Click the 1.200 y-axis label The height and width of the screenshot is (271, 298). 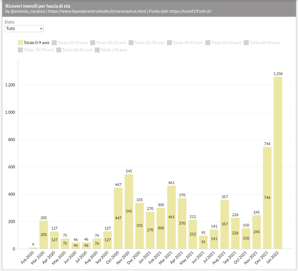click(x=10, y=85)
